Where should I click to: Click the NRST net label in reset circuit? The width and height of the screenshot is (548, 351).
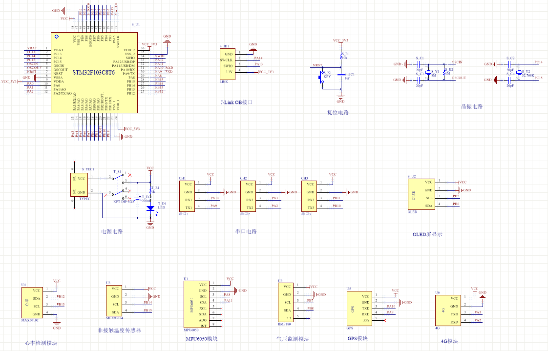click(317, 65)
